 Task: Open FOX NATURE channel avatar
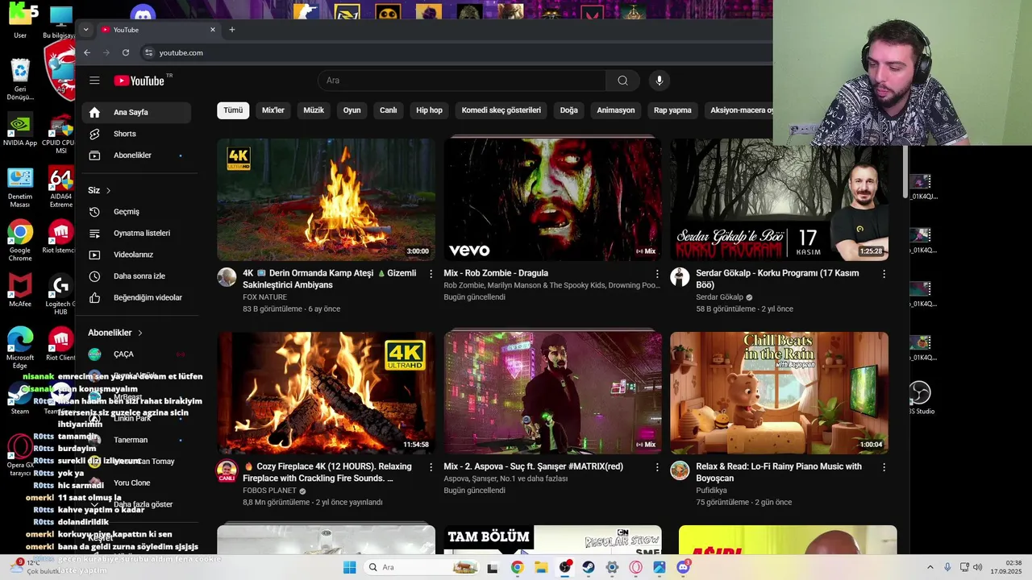(227, 277)
